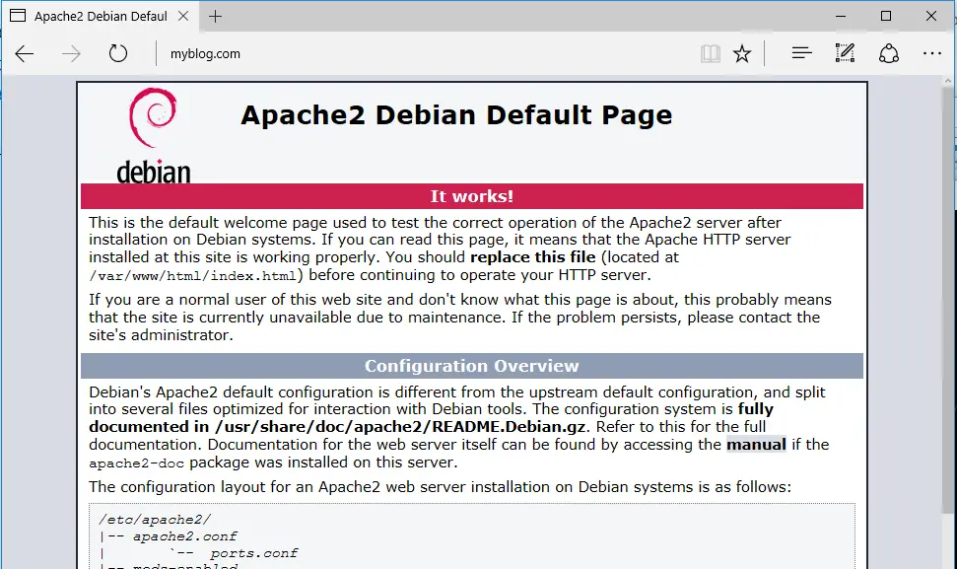The image size is (957, 569).
Task: Open the Share icon
Action: (x=889, y=53)
